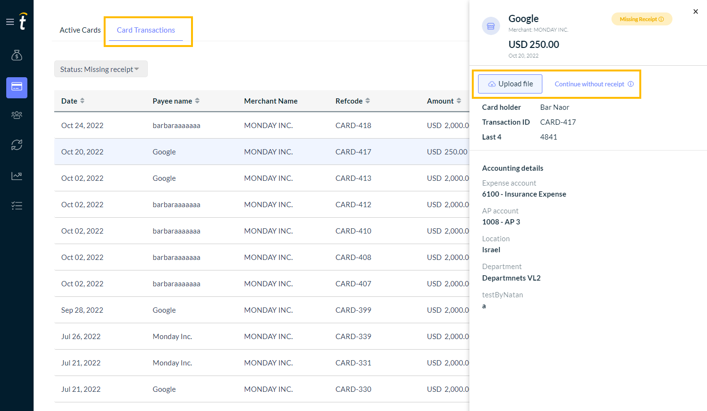This screenshot has height=411, width=707.
Task: Click the Merchant Name column header
Action: (271, 101)
